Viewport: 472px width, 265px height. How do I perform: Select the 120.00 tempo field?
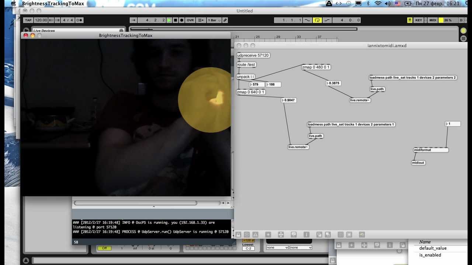[x=41, y=20]
